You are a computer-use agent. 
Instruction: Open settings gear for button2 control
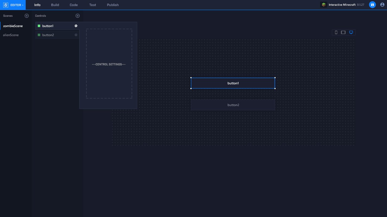[x=76, y=35]
